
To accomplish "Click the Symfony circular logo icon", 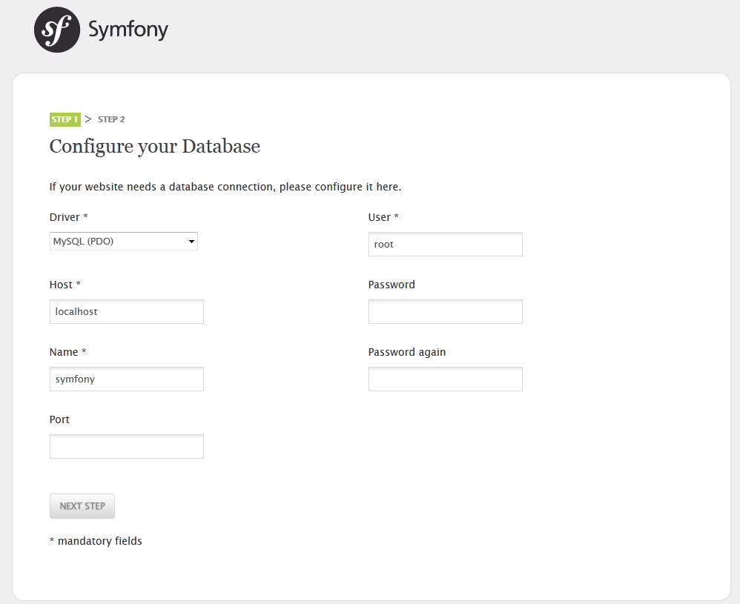I will pyautogui.click(x=56, y=30).
